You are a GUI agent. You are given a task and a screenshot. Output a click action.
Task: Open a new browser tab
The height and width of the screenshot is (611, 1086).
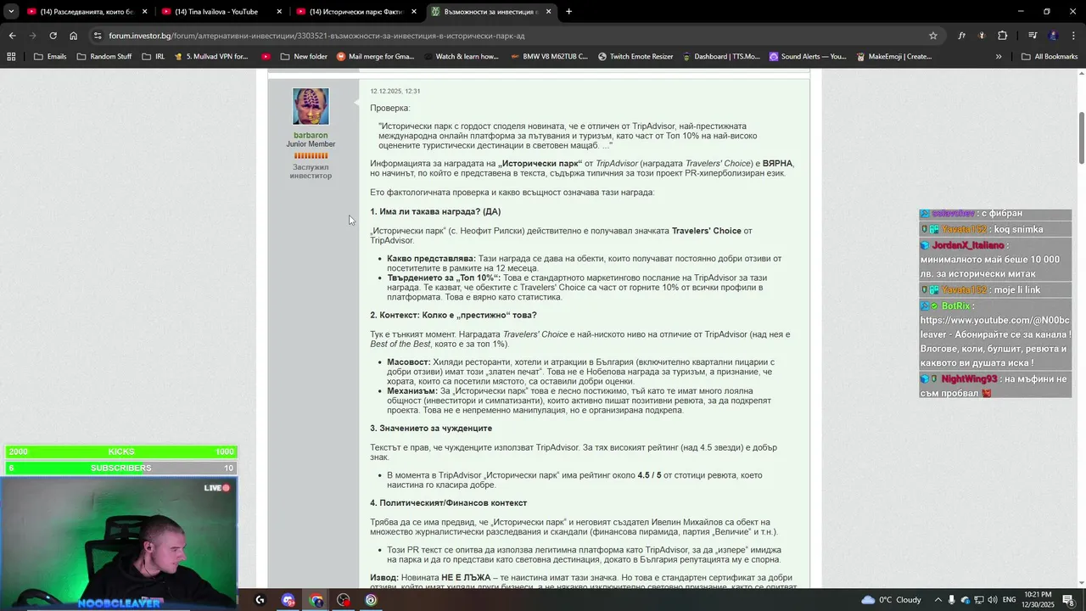pos(568,12)
